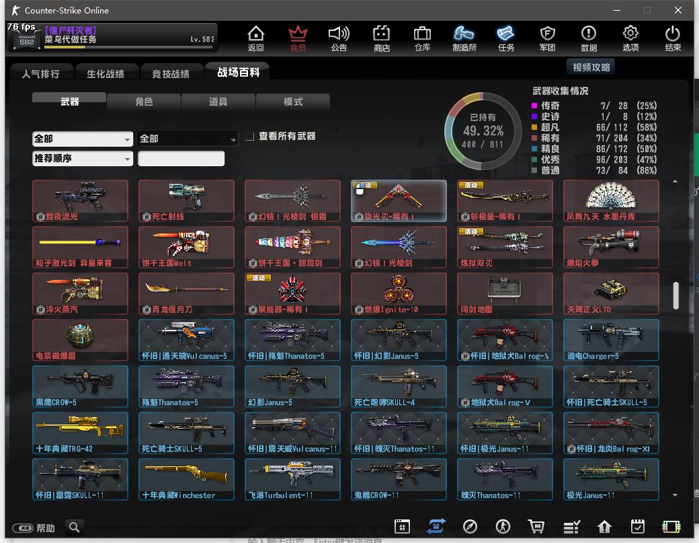Open the shopping cart M icon
This screenshot has width=699, height=543.
click(536, 527)
